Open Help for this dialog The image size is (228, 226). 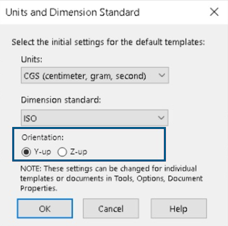tap(179, 208)
